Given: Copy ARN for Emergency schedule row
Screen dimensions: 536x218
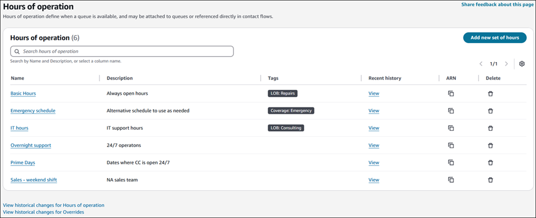Looking at the screenshot, I should (451, 111).
